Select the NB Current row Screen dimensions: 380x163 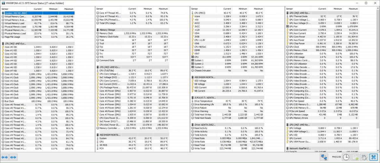click(228, 91)
